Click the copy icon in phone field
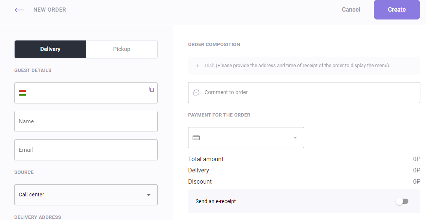 point(151,89)
